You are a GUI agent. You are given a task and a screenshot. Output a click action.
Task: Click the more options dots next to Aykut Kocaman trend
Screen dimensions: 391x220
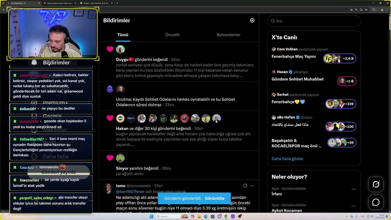pos(353,206)
